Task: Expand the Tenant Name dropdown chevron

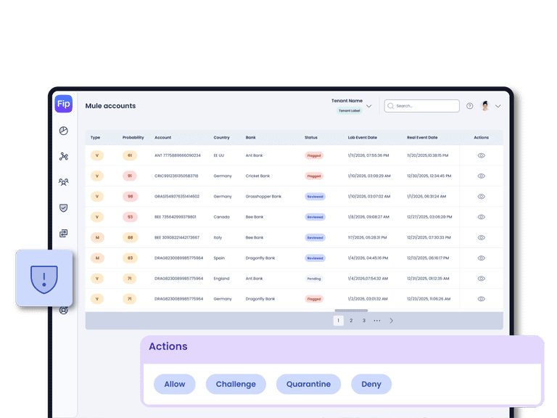Action: [369, 106]
